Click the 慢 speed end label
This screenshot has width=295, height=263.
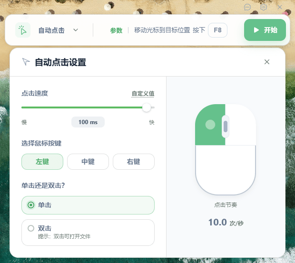24,122
